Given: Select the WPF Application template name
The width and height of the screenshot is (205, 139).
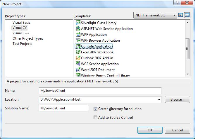Looking at the screenshot, I should [94, 35].
